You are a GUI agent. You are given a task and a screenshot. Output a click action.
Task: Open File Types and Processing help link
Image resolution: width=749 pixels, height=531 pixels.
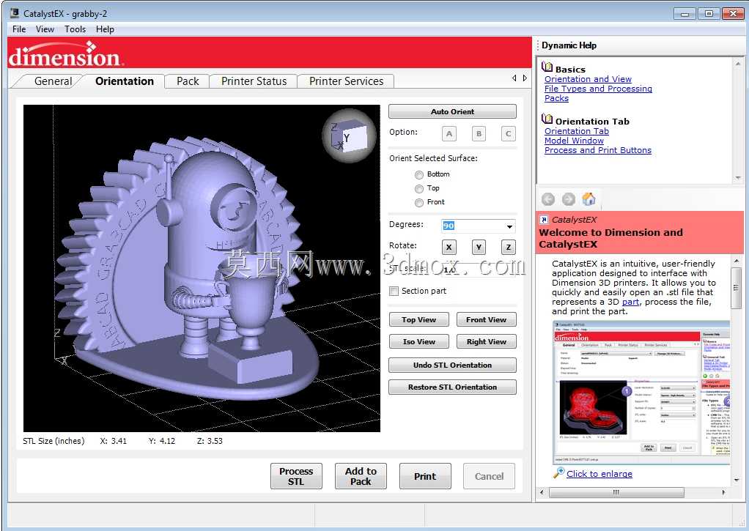pyautogui.click(x=598, y=89)
